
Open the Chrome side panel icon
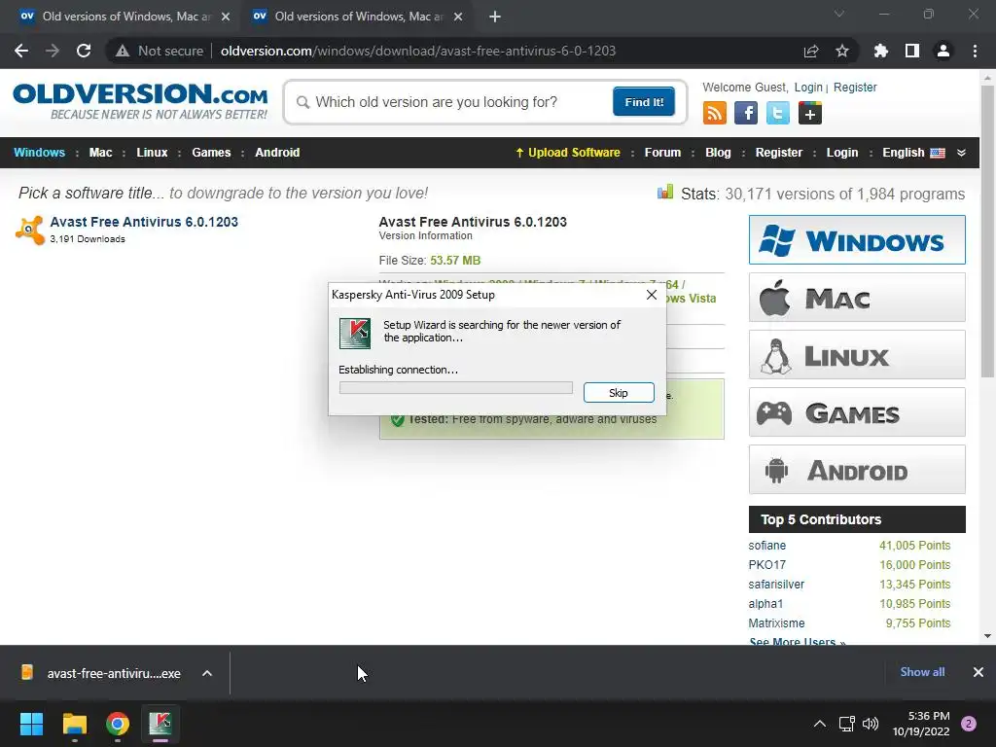tap(912, 51)
